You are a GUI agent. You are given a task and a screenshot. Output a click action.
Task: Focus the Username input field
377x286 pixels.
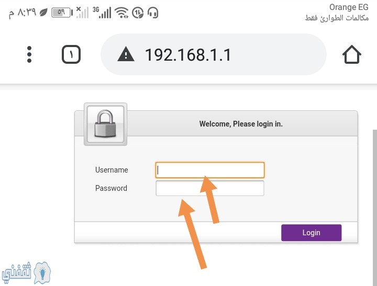coord(210,170)
